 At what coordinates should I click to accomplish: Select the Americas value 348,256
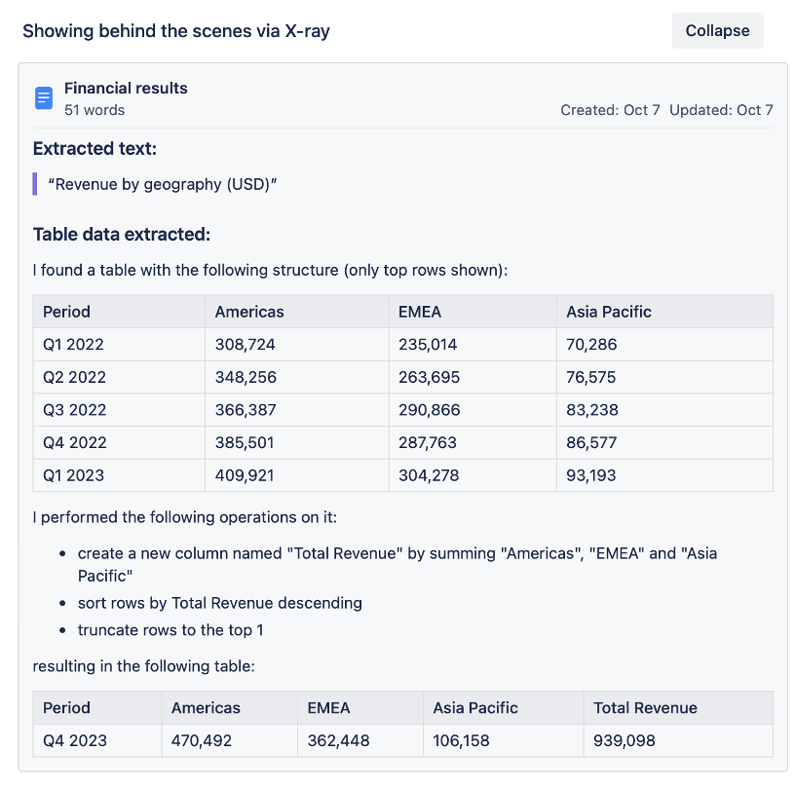coord(245,377)
